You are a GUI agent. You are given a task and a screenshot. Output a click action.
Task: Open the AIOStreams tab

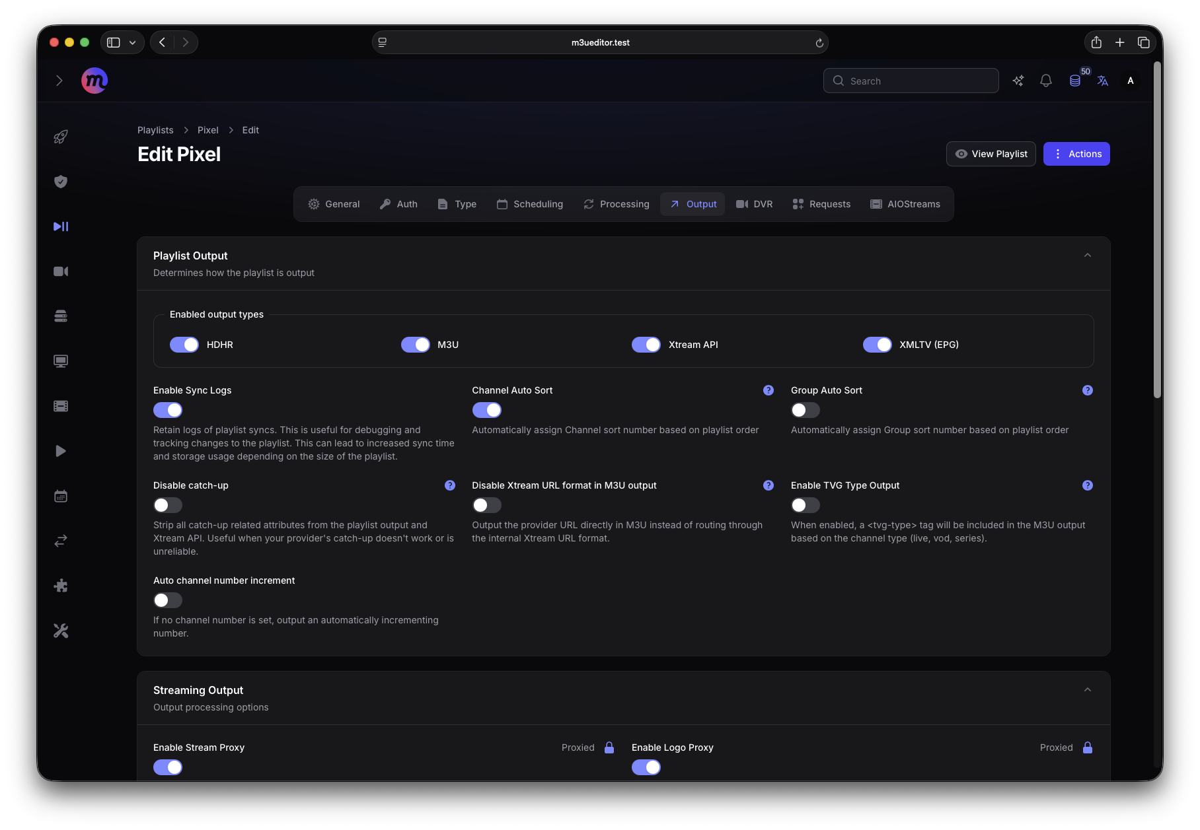click(x=905, y=204)
